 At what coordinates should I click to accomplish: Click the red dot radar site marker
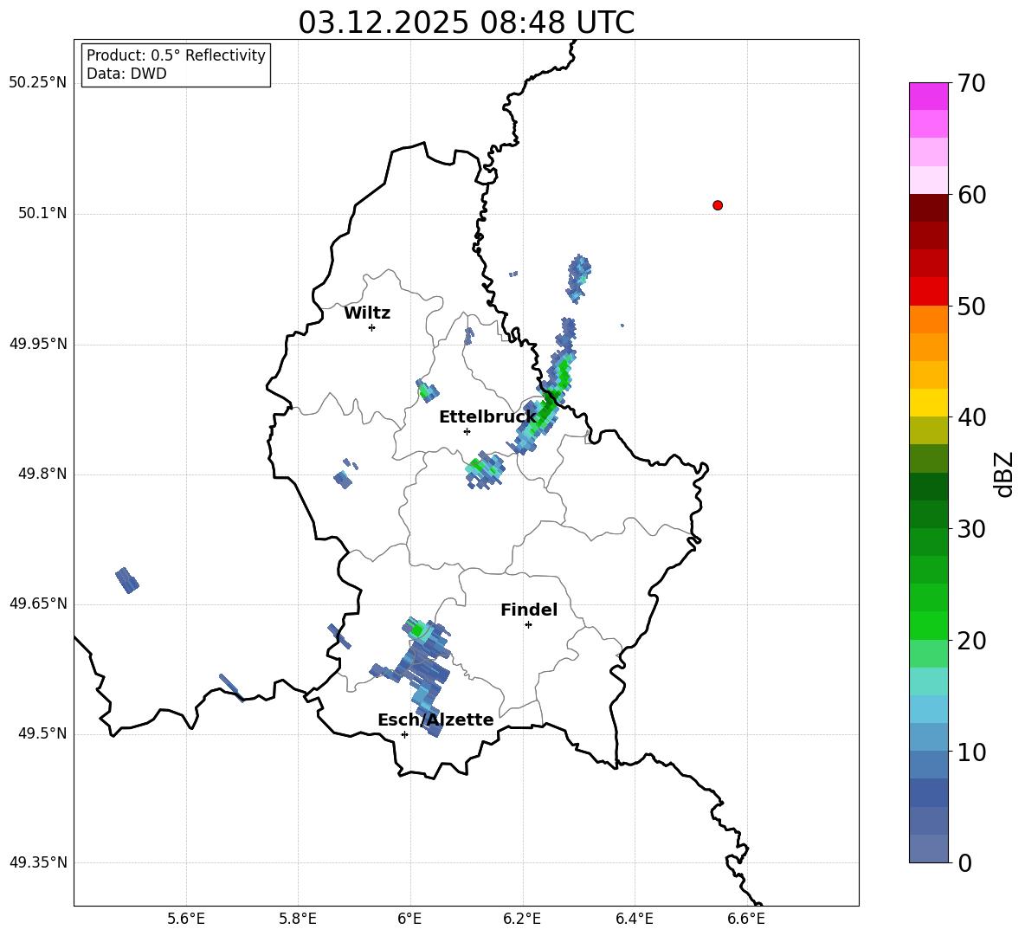(718, 205)
